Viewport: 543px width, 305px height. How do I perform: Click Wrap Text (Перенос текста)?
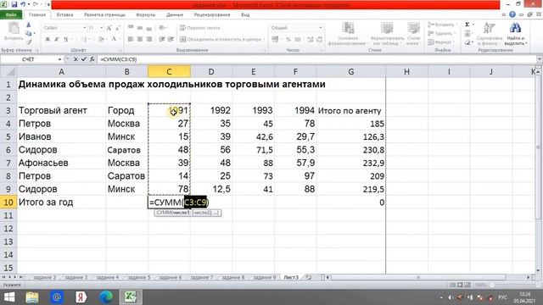[199, 28]
